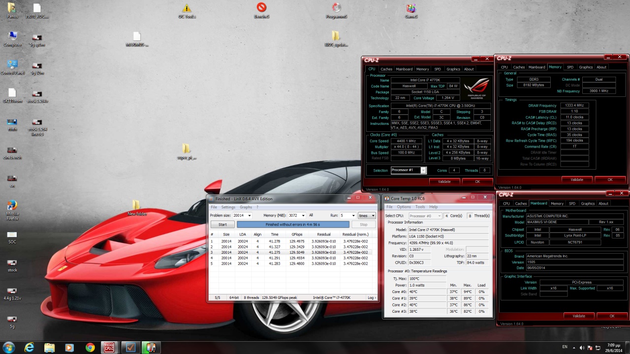Screen dimensions: 630x354
Task: Select the New folder desktop icon
Action: coord(137,207)
